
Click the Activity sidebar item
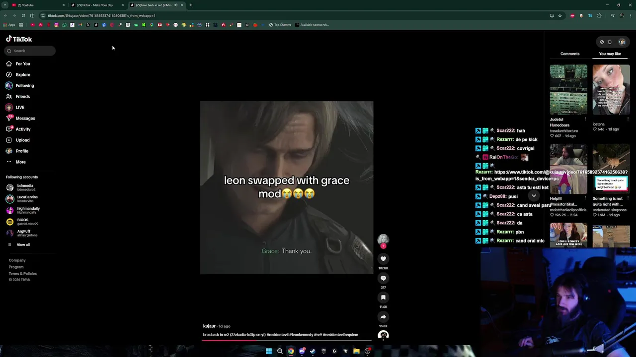18,129
